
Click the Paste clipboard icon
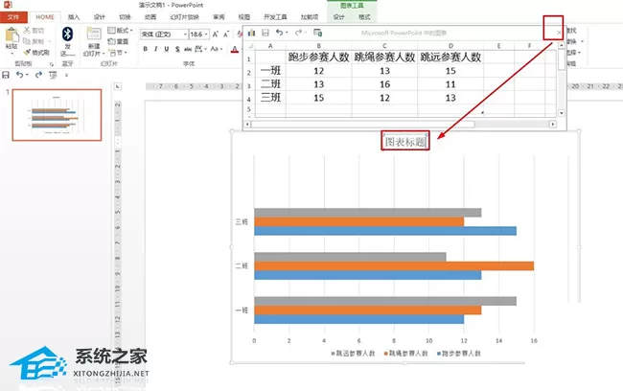point(12,34)
